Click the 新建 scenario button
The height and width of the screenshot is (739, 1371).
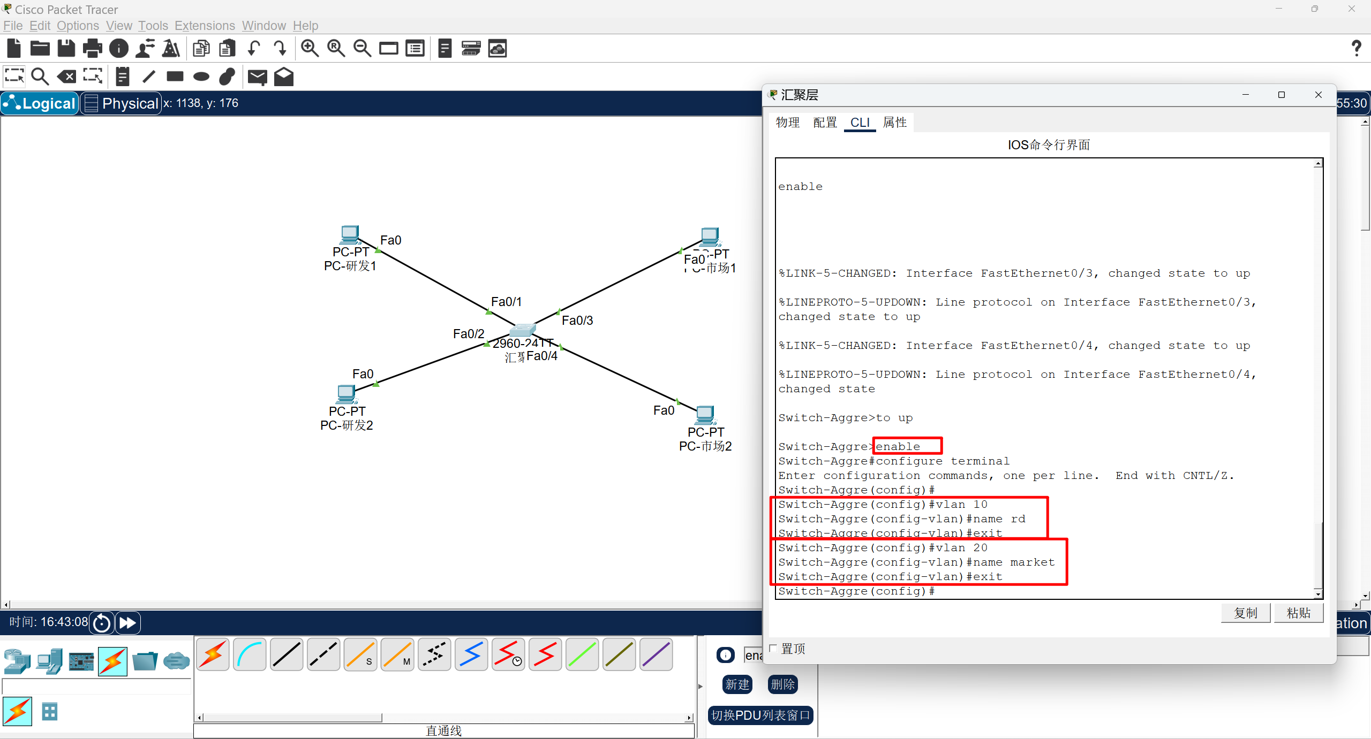pos(737,684)
